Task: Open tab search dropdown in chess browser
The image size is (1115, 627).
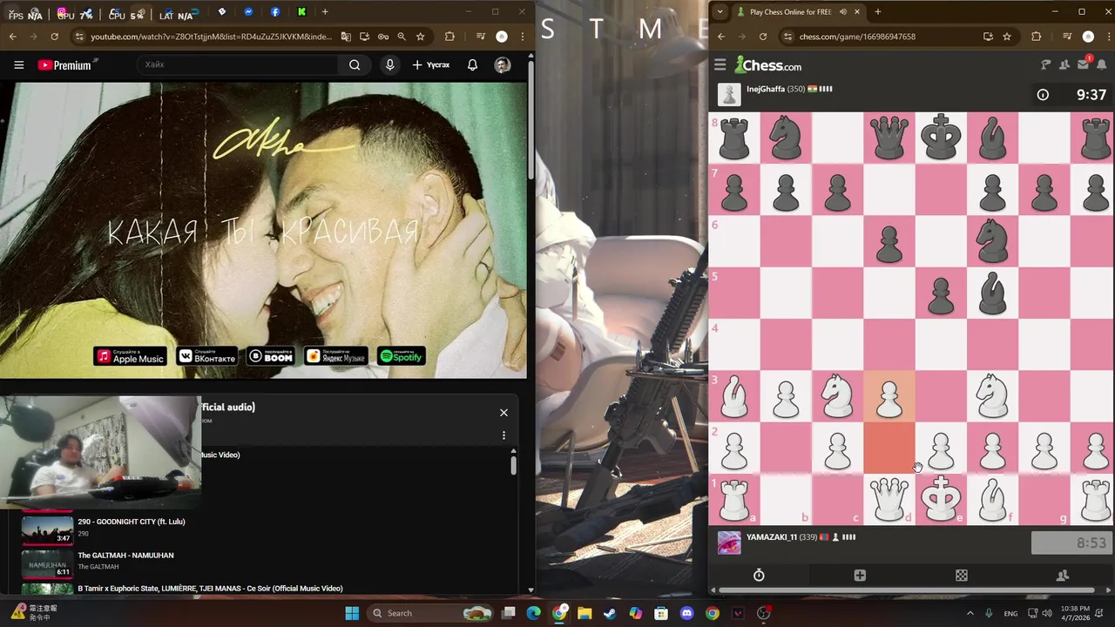Action: (x=720, y=12)
